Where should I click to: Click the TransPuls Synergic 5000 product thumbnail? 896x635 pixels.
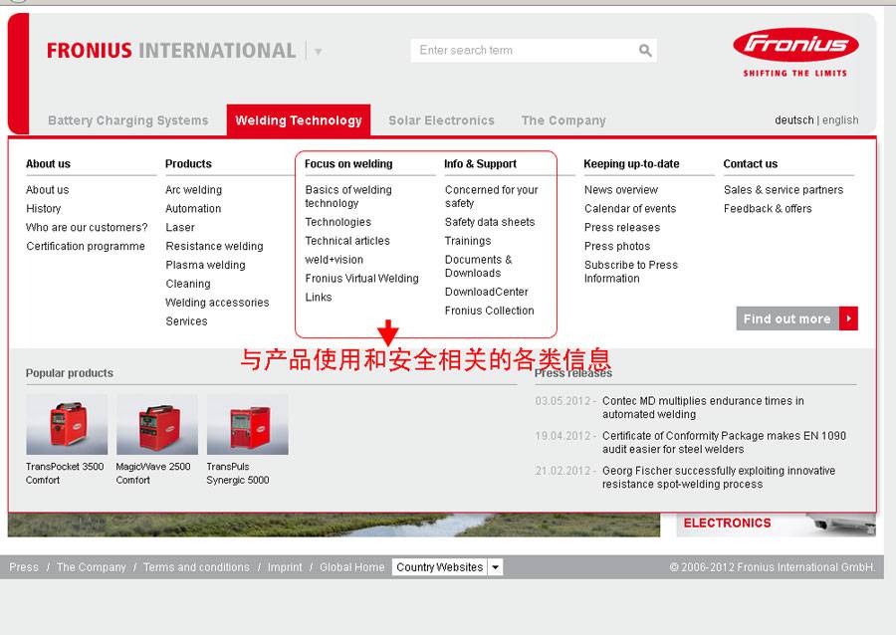247,422
